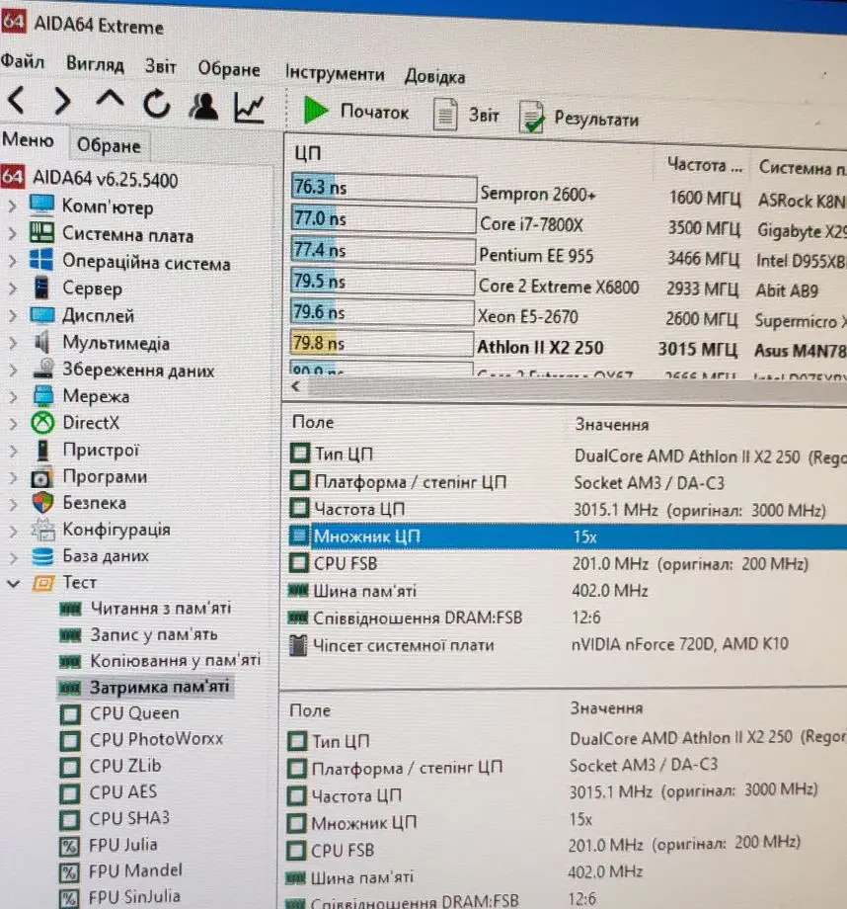The image size is (847, 909).
Task: Select the highlighted Множник ЦП row
Action: click(x=568, y=536)
